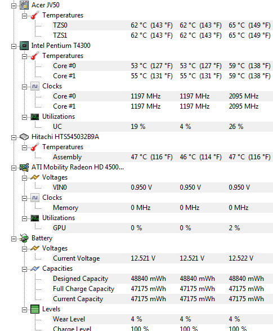Collapse Clocks under Intel Pentium T4300

[x=25, y=87]
